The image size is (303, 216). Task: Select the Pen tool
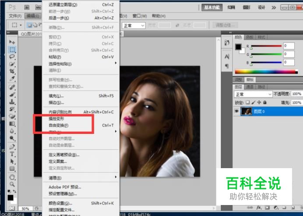(12, 147)
